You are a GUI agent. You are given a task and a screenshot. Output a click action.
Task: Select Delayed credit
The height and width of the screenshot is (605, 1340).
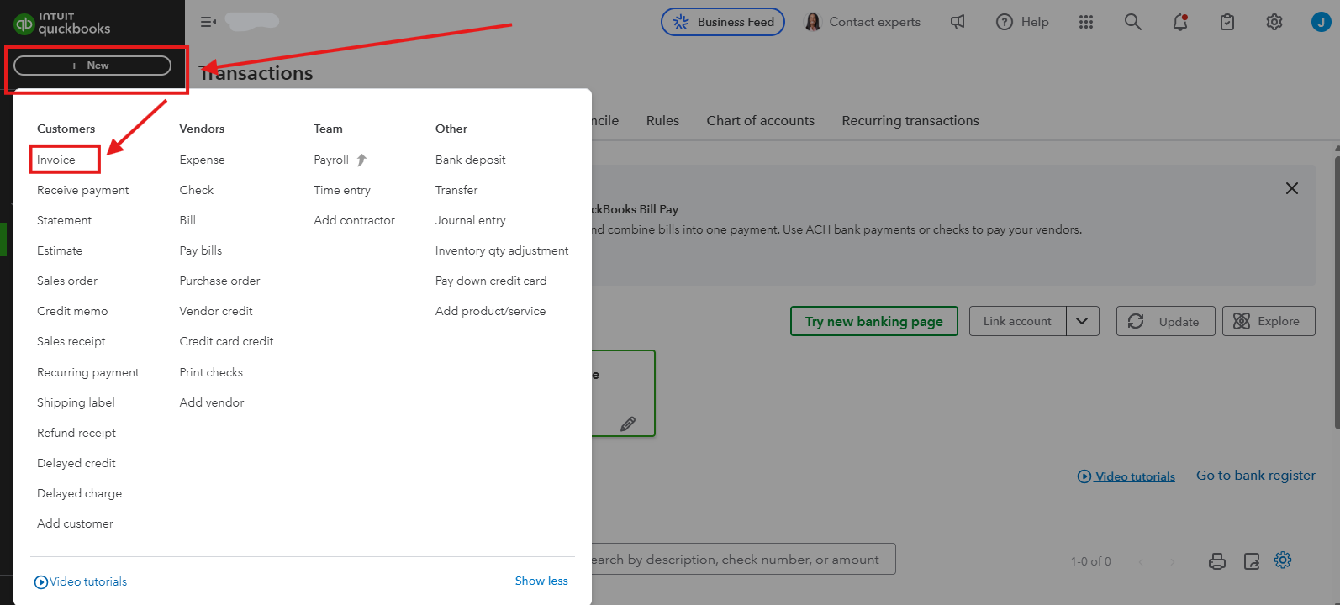pos(76,463)
